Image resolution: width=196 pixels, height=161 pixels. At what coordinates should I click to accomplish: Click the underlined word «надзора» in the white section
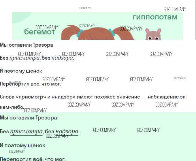point(62,58)
